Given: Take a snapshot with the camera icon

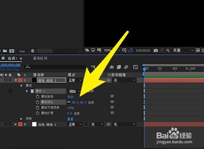Looking at the screenshot, I should pyautogui.click(x=155, y=51).
